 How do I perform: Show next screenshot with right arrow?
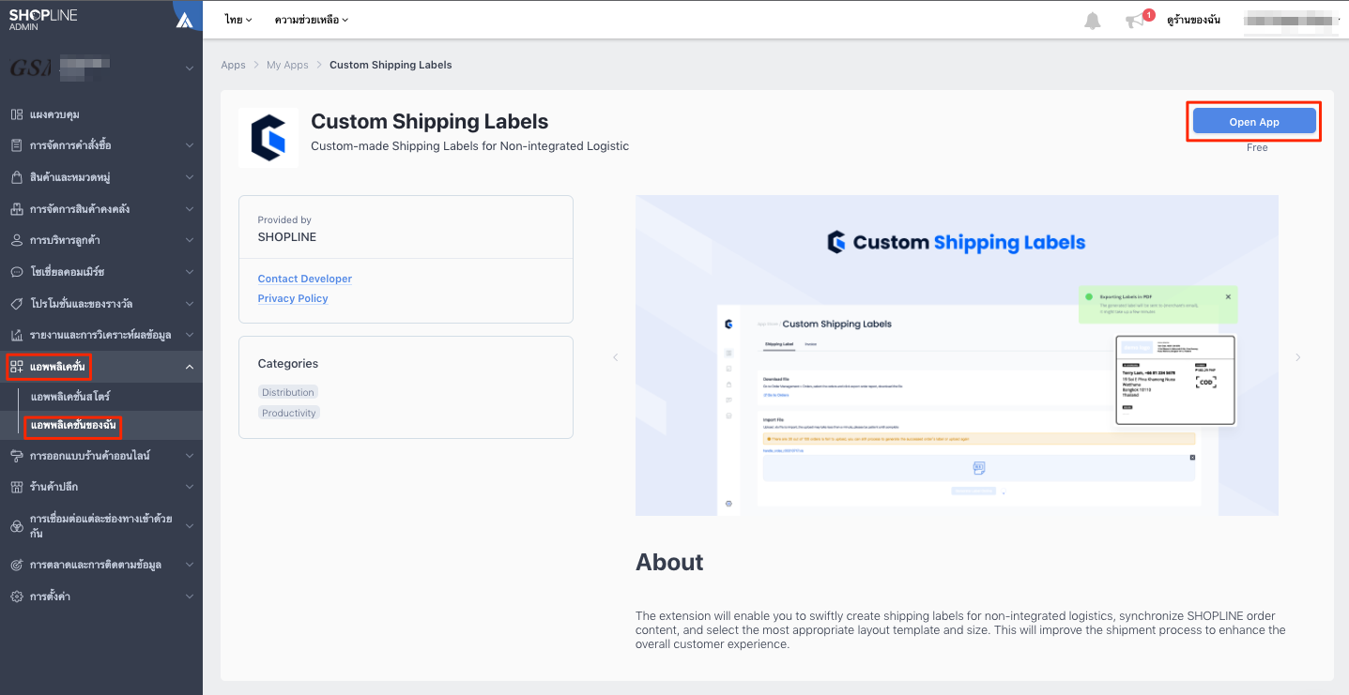[x=1298, y=357]
